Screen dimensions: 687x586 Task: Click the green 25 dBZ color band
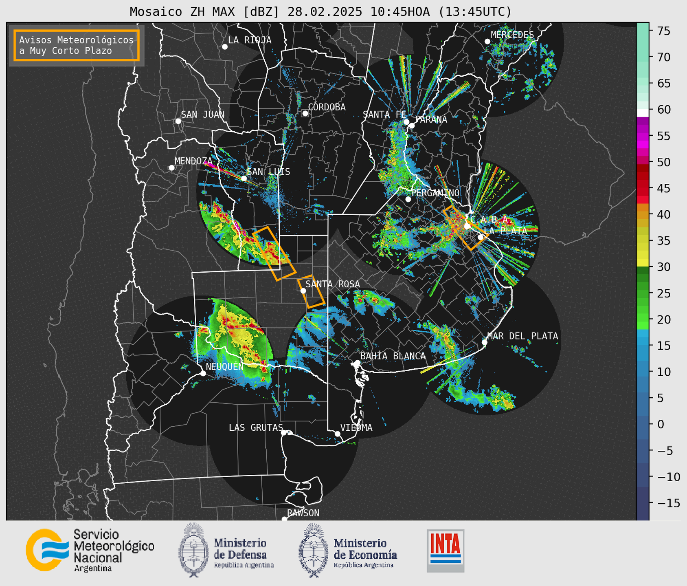643,293
